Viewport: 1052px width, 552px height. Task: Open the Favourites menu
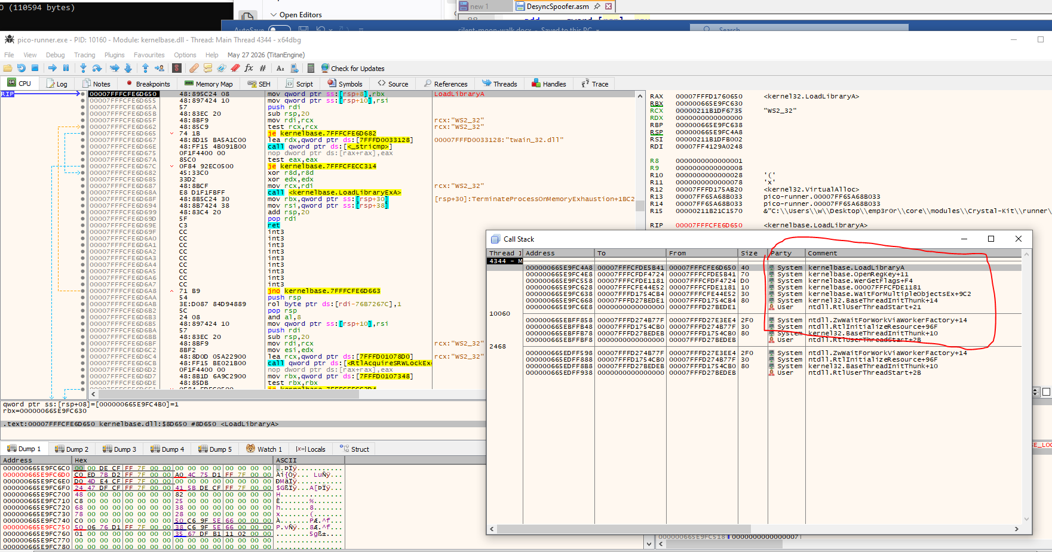(149, 55)
